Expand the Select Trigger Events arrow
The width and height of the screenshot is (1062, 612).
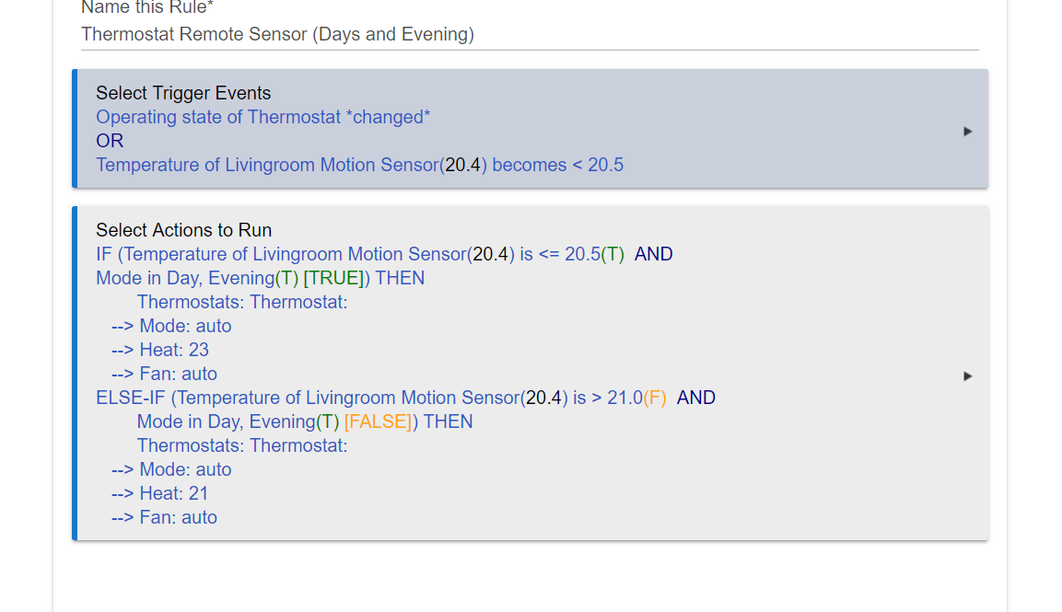tap(967, 132)
